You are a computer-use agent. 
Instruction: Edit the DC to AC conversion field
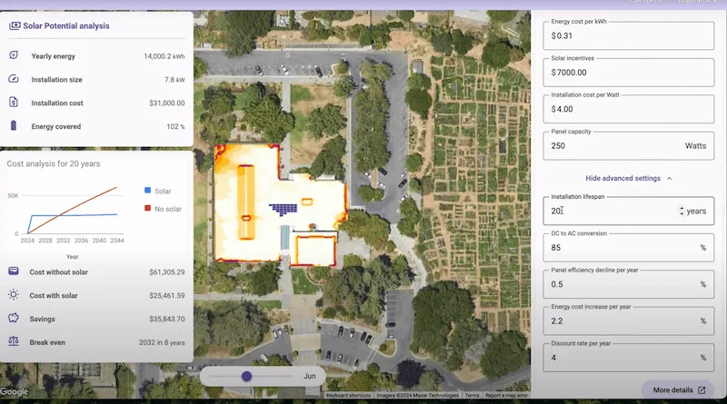pos(628,248)
